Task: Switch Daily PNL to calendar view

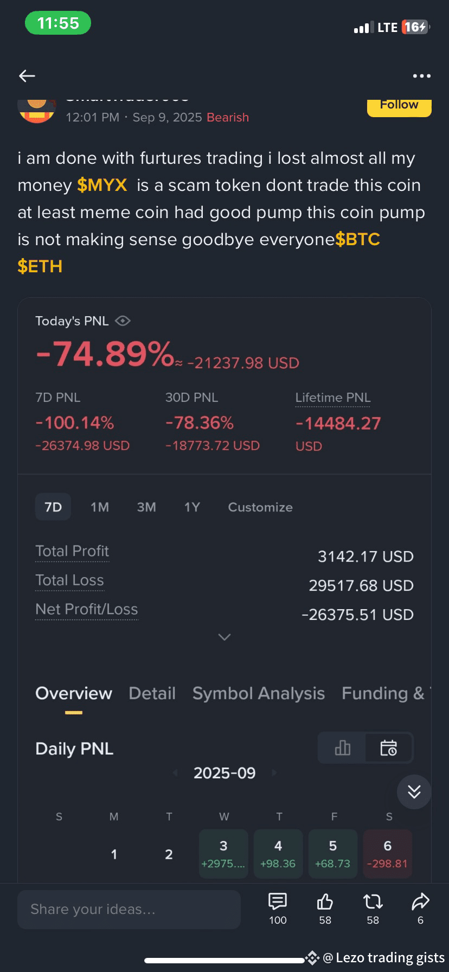Action: coord(389,748)
